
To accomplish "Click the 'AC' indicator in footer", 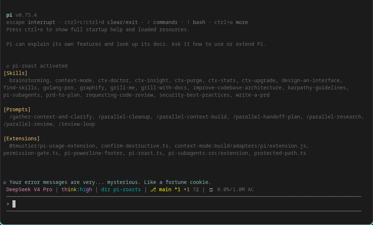I will [x=251, y=190].
